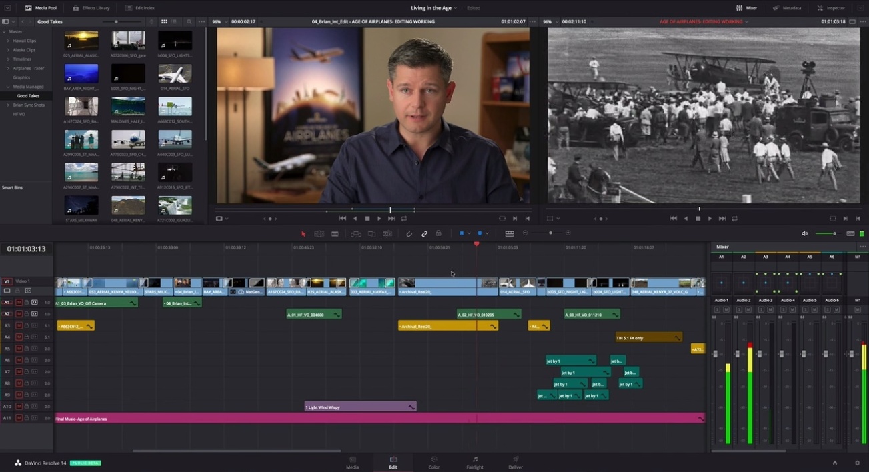
Task: Toggle speaker mute icon above mixer
Action: (x=804, y=233)
